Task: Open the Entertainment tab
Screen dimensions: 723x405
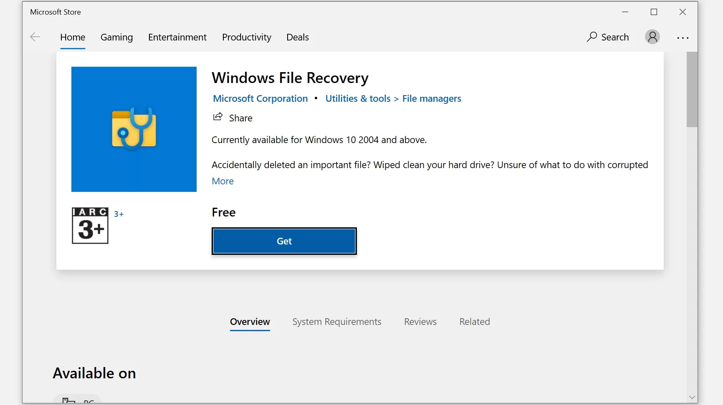Action: click(177, 37)
